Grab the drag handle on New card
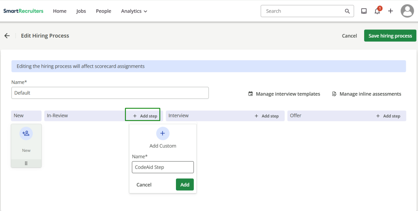 tap(26, 163)
